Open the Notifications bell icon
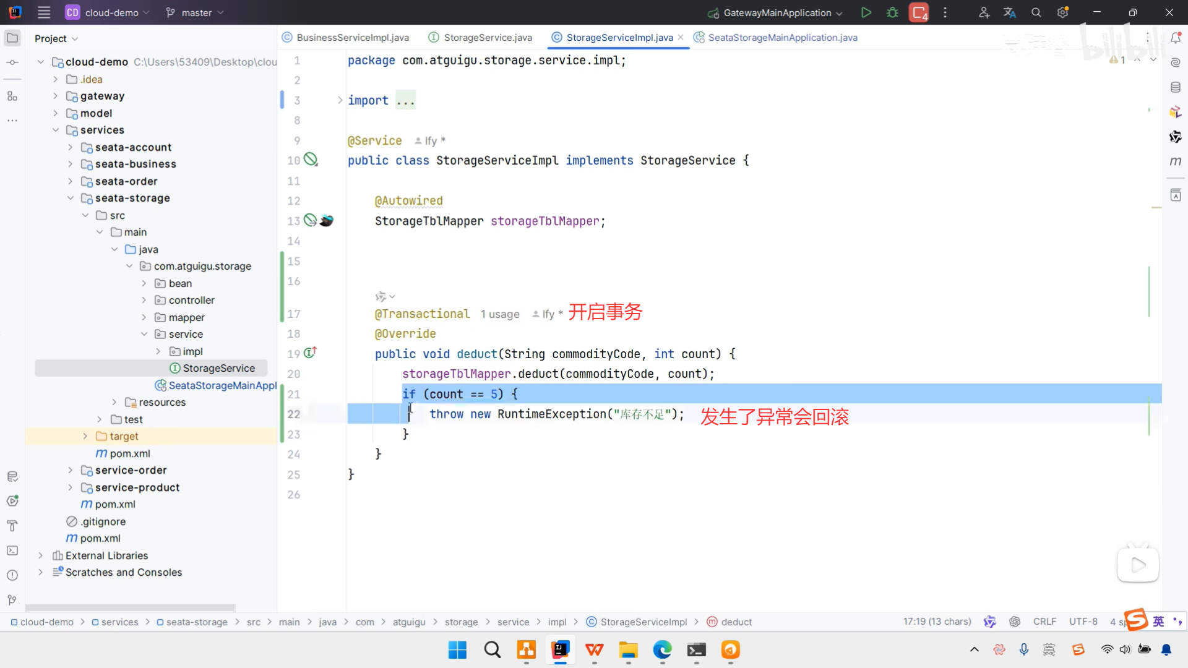Viewport: 1188px width, 668px height. click(1176, 38)
